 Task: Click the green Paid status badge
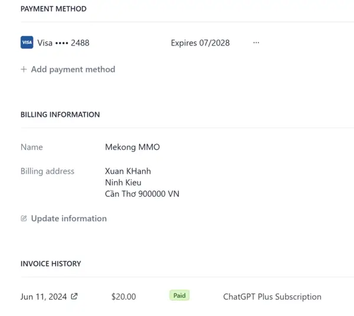point(179,295)
